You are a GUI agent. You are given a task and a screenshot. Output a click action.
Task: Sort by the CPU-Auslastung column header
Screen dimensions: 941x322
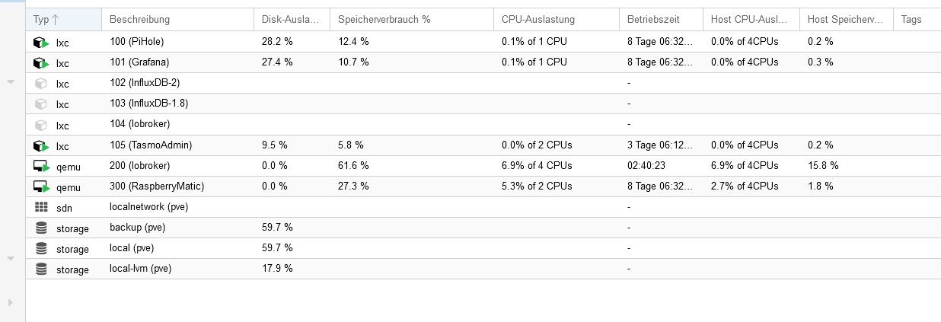(537, 19)
